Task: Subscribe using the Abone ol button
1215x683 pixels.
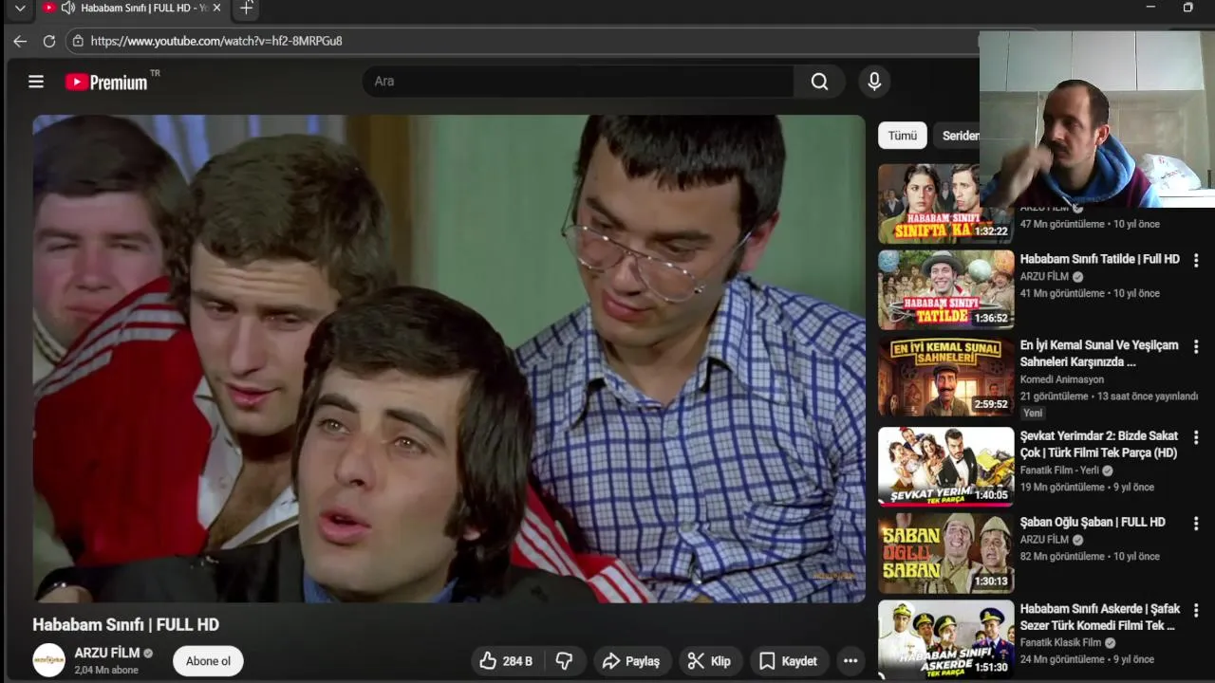Action: pyautogui.click(x=208, y=661)
